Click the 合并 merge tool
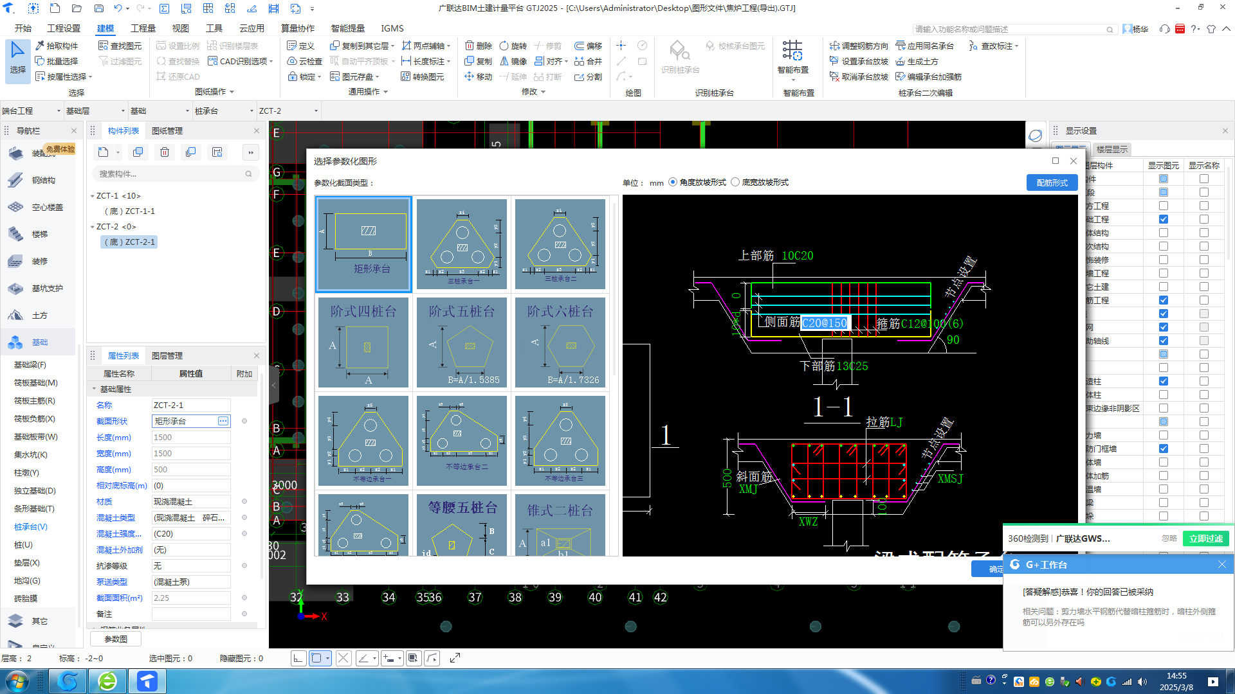This screenshot has width=1235, height=694. click(x=589, y=61)
